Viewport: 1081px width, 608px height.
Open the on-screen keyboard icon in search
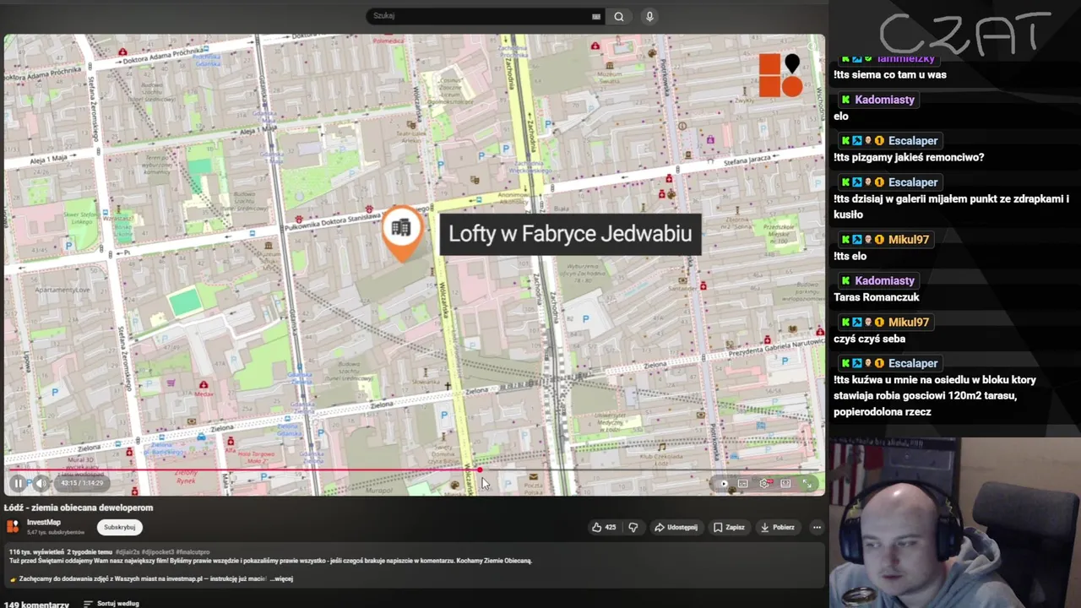click(596, 16)
